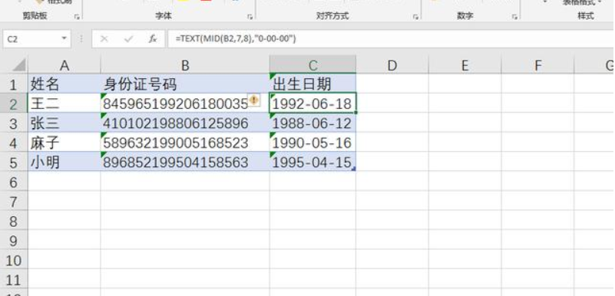
Task: Open the 对齐方式 group dialog launcher
Action: [x=415, y=17]
